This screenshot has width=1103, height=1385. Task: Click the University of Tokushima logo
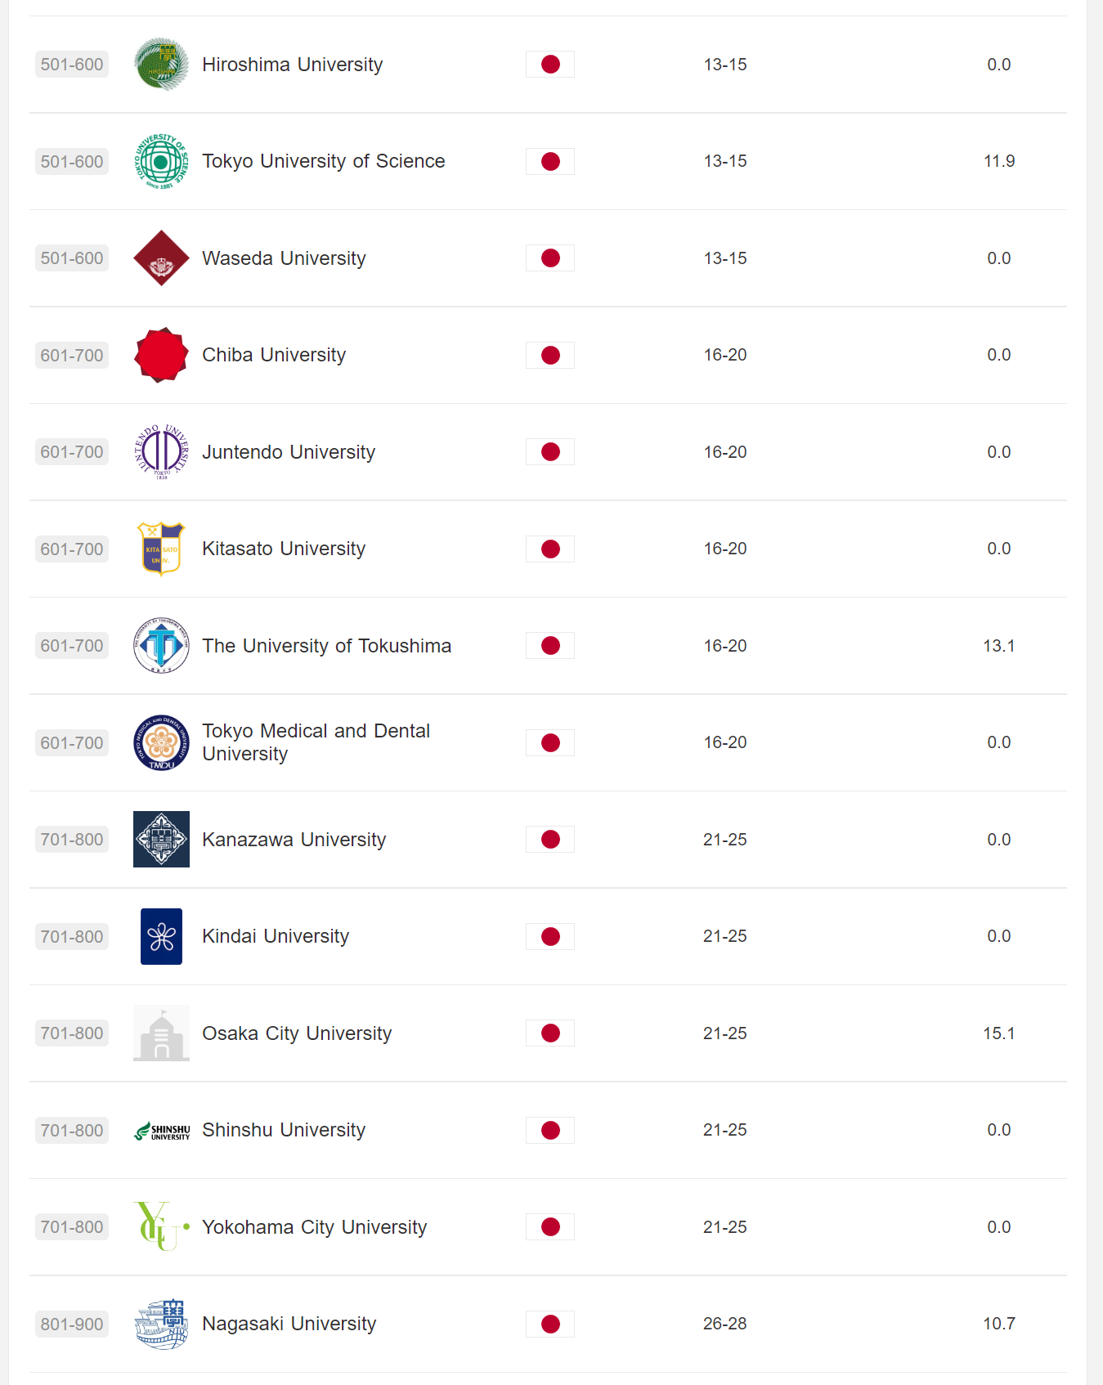161,646
